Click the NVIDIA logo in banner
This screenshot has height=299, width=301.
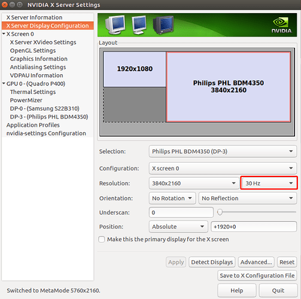[281, 25]
